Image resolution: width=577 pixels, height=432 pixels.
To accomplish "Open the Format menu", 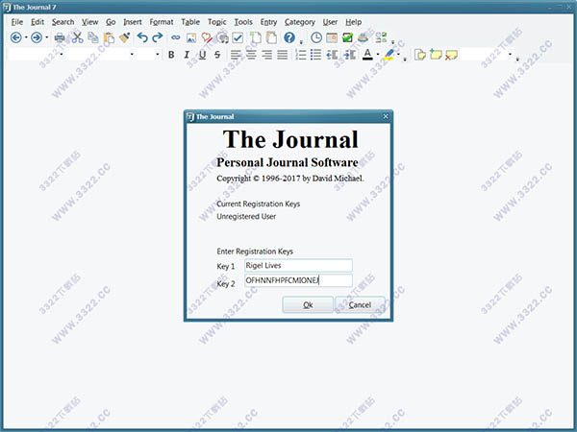I will (x=162, y=22).
